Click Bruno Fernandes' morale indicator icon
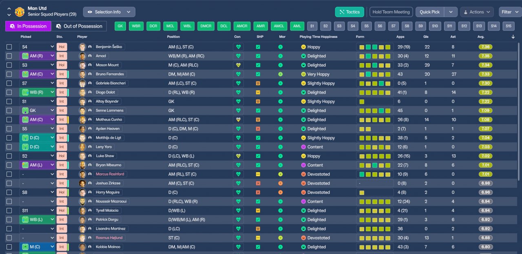The height and width of the screenshot is (254, 522). tap(281, 74)
